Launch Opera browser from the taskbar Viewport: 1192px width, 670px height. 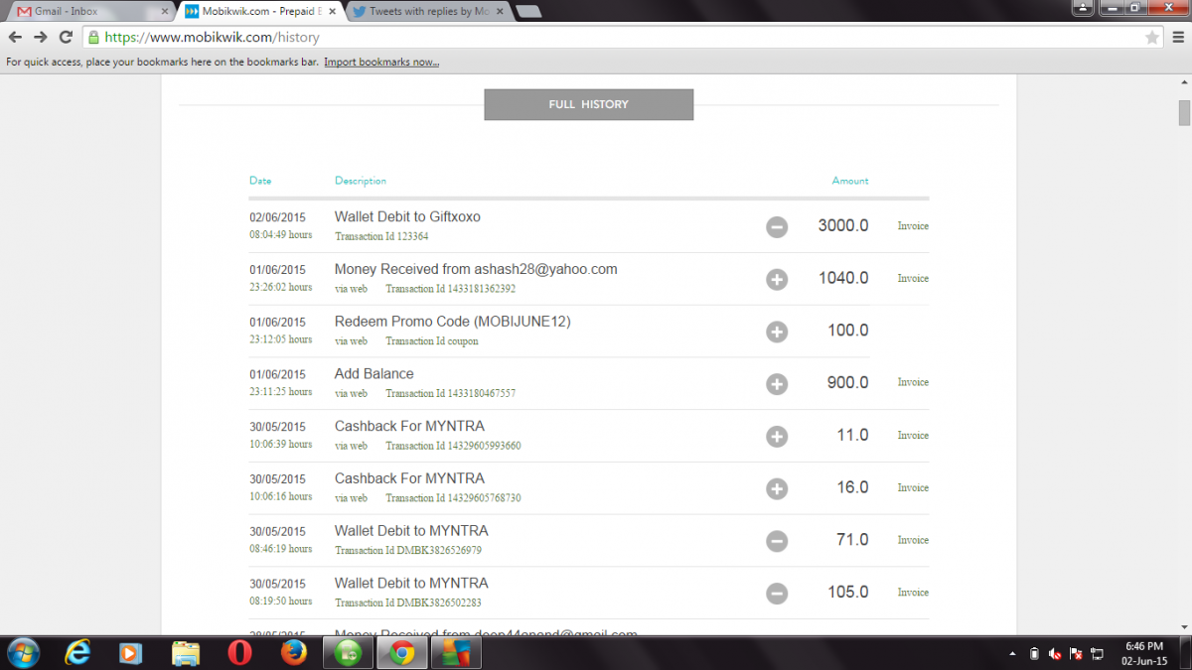(x=239, y=653)
